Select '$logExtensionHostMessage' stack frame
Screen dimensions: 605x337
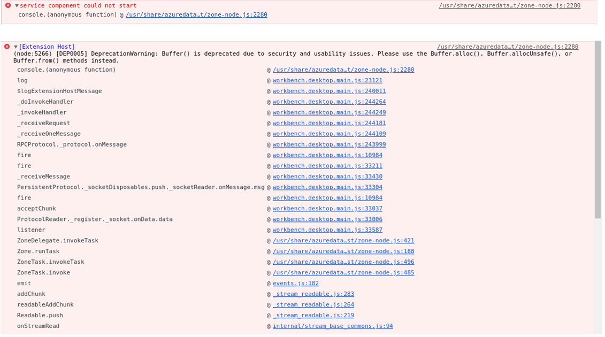59,91
